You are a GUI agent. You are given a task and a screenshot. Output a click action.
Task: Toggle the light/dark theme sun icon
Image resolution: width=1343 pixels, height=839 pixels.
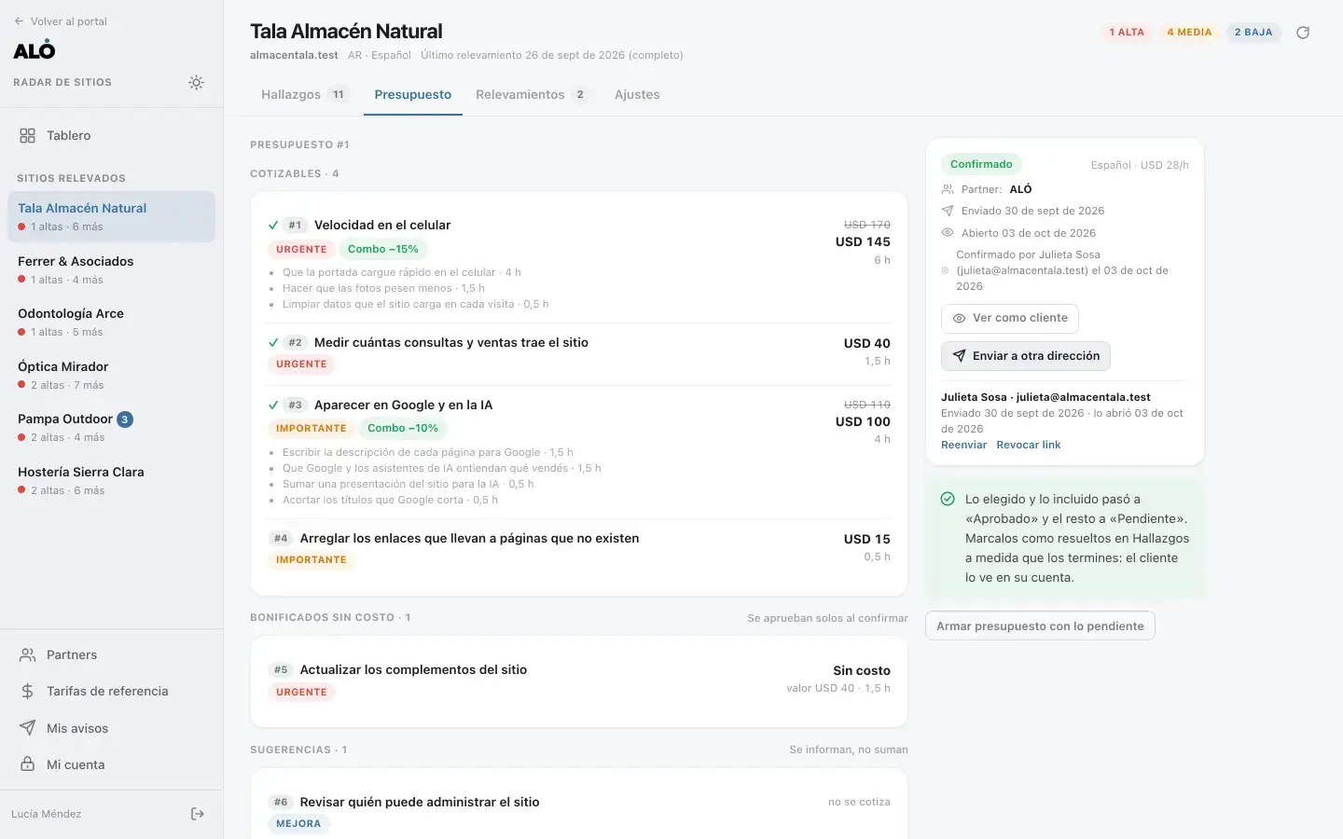(196, 83)
